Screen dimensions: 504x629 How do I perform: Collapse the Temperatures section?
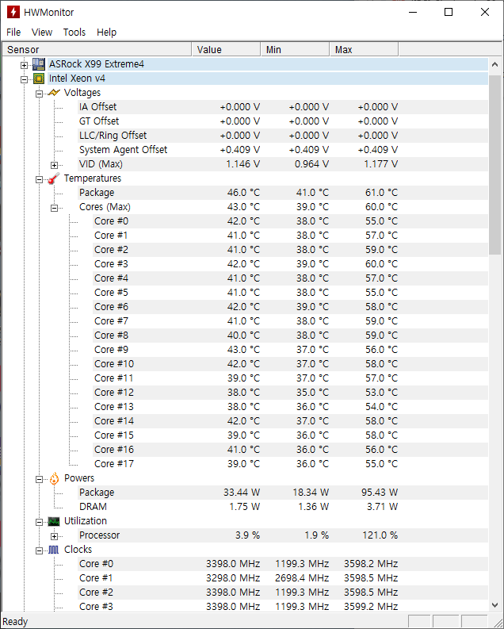[x=40, y=179]
